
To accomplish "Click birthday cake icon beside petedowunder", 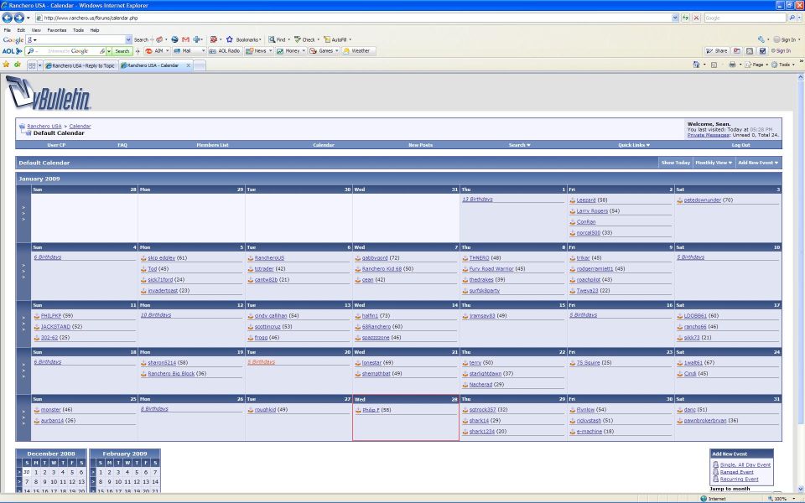I will (x=680, y=200).
